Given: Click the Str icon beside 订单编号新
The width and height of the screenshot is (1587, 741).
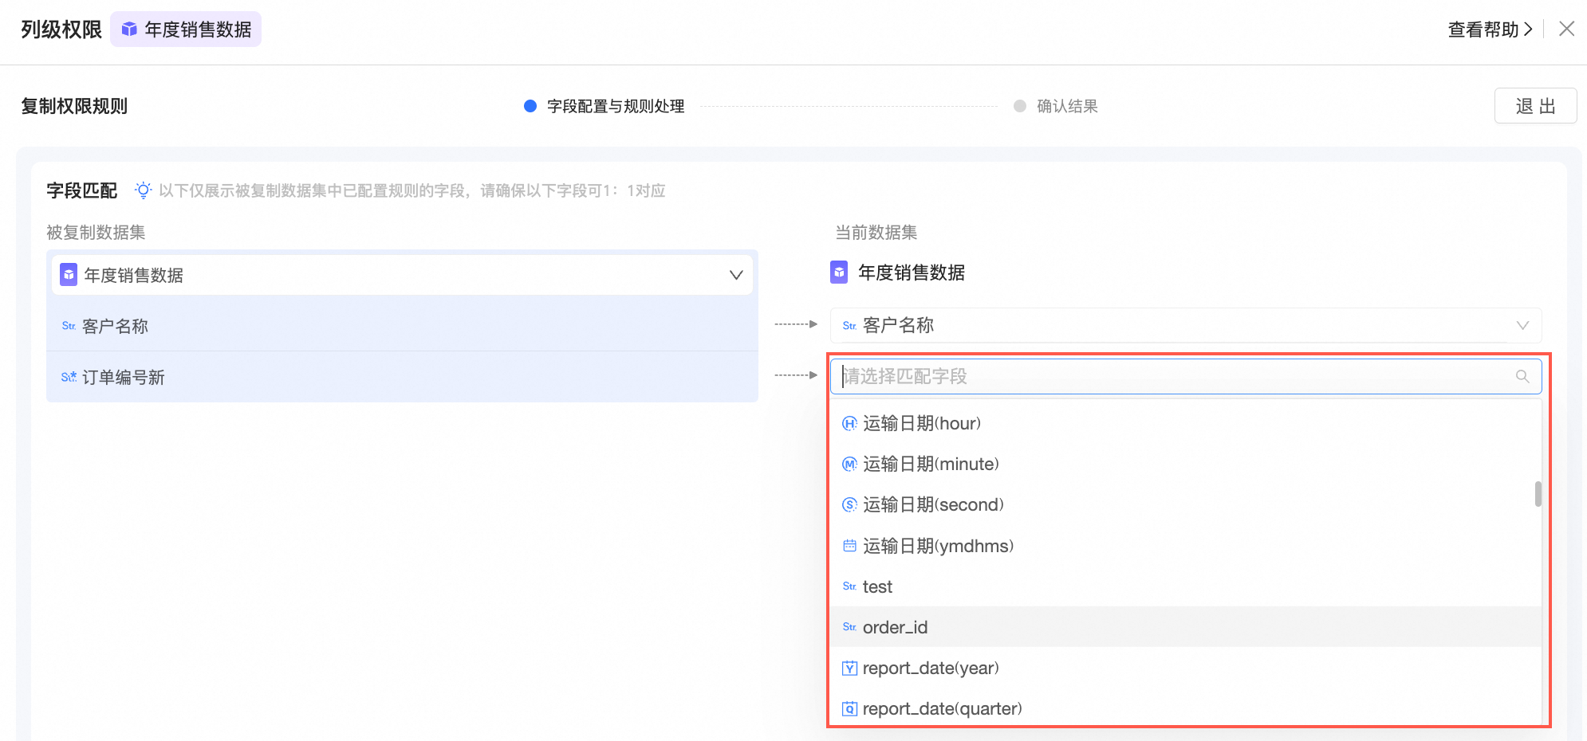Looking at the screenshot, I should point(69,377).
